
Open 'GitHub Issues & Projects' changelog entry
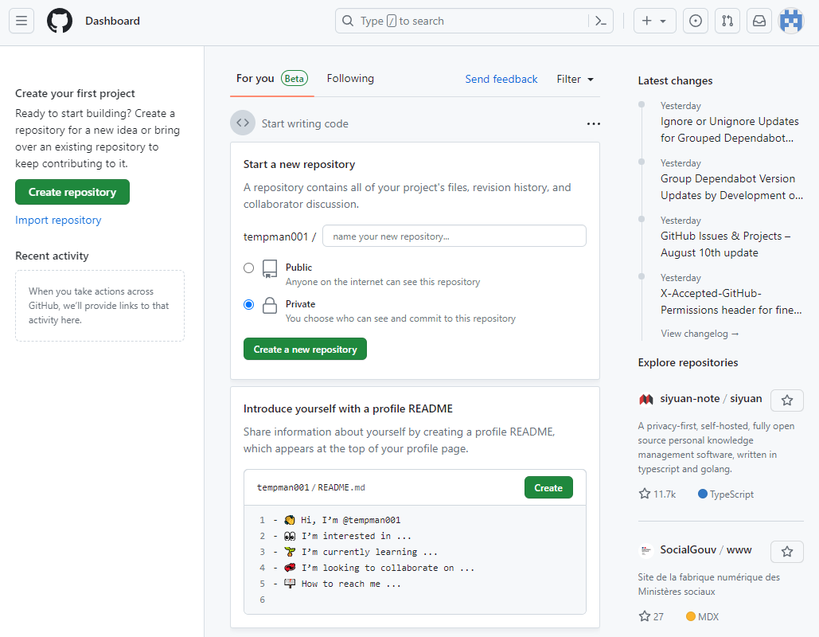(x=726, y=244)
